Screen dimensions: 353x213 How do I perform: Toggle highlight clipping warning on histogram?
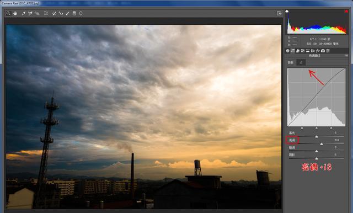click(346, 11)
